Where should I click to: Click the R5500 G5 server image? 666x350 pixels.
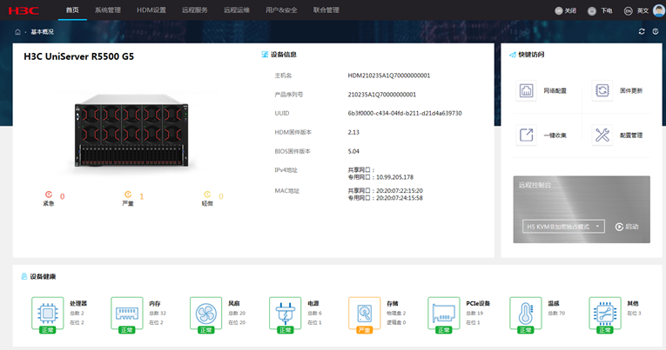[x=131, y=131]
